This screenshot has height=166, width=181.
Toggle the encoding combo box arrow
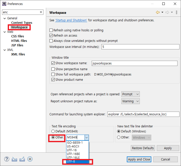pyautogui.click(x=87, y=138)
